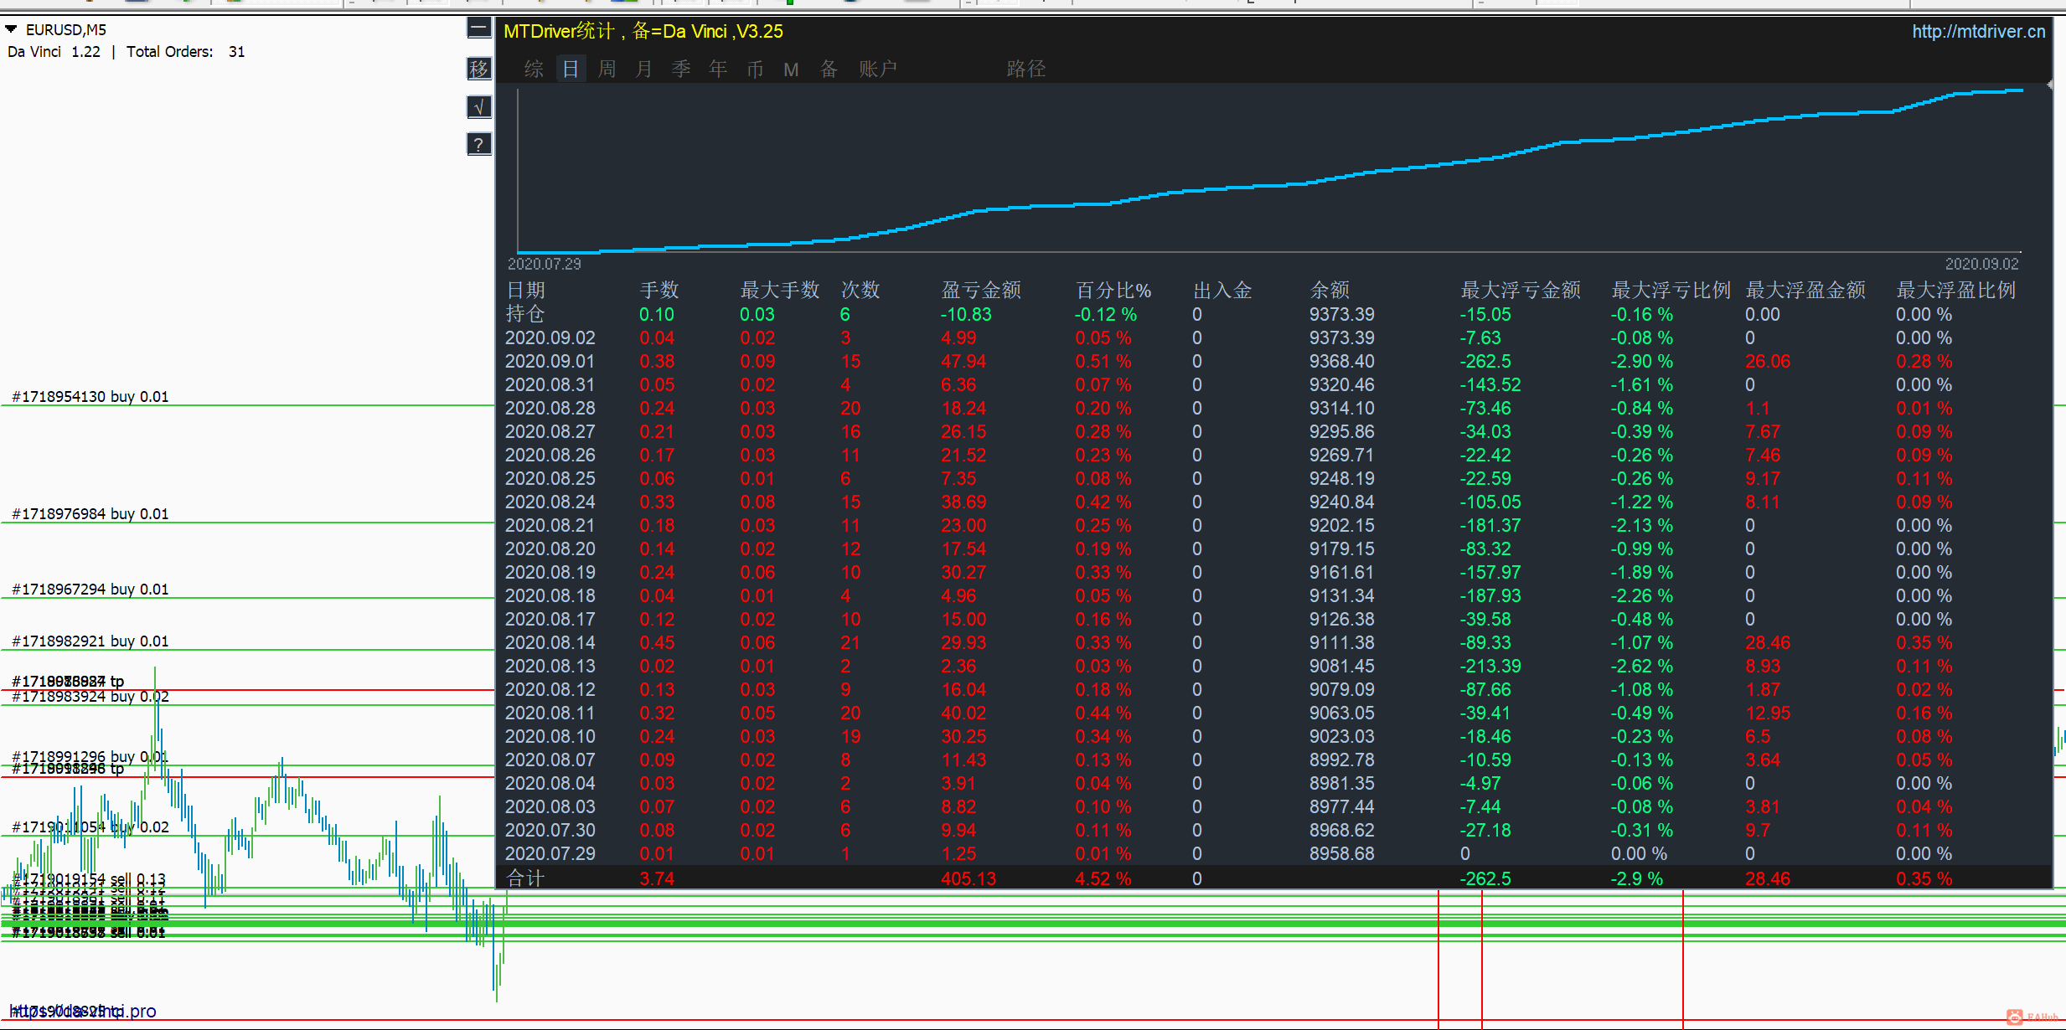The height and width of the screenshot is (1030, 2066).
Task: Click the 移 move panel button
Action: coord(478,68)
